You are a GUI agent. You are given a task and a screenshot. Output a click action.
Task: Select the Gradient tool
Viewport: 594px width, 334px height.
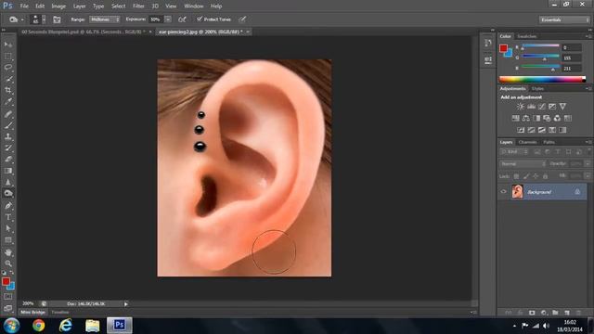pyautogui.click(x=8, y=171)
